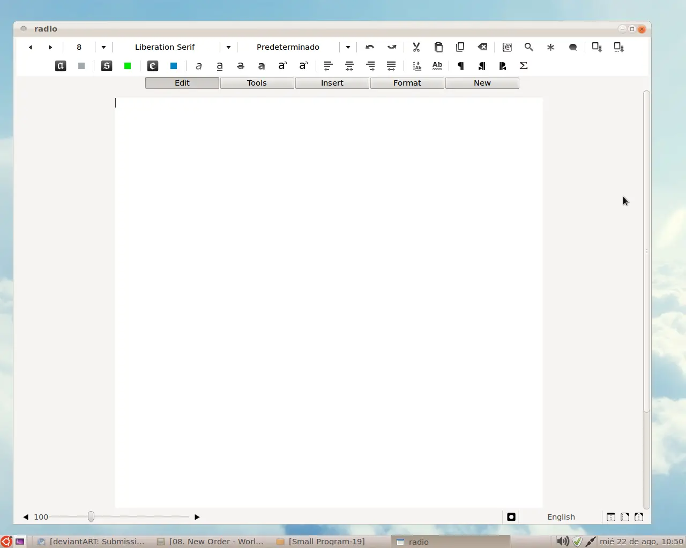Toggle strikethrough text formatting

[x=241, y=66]
